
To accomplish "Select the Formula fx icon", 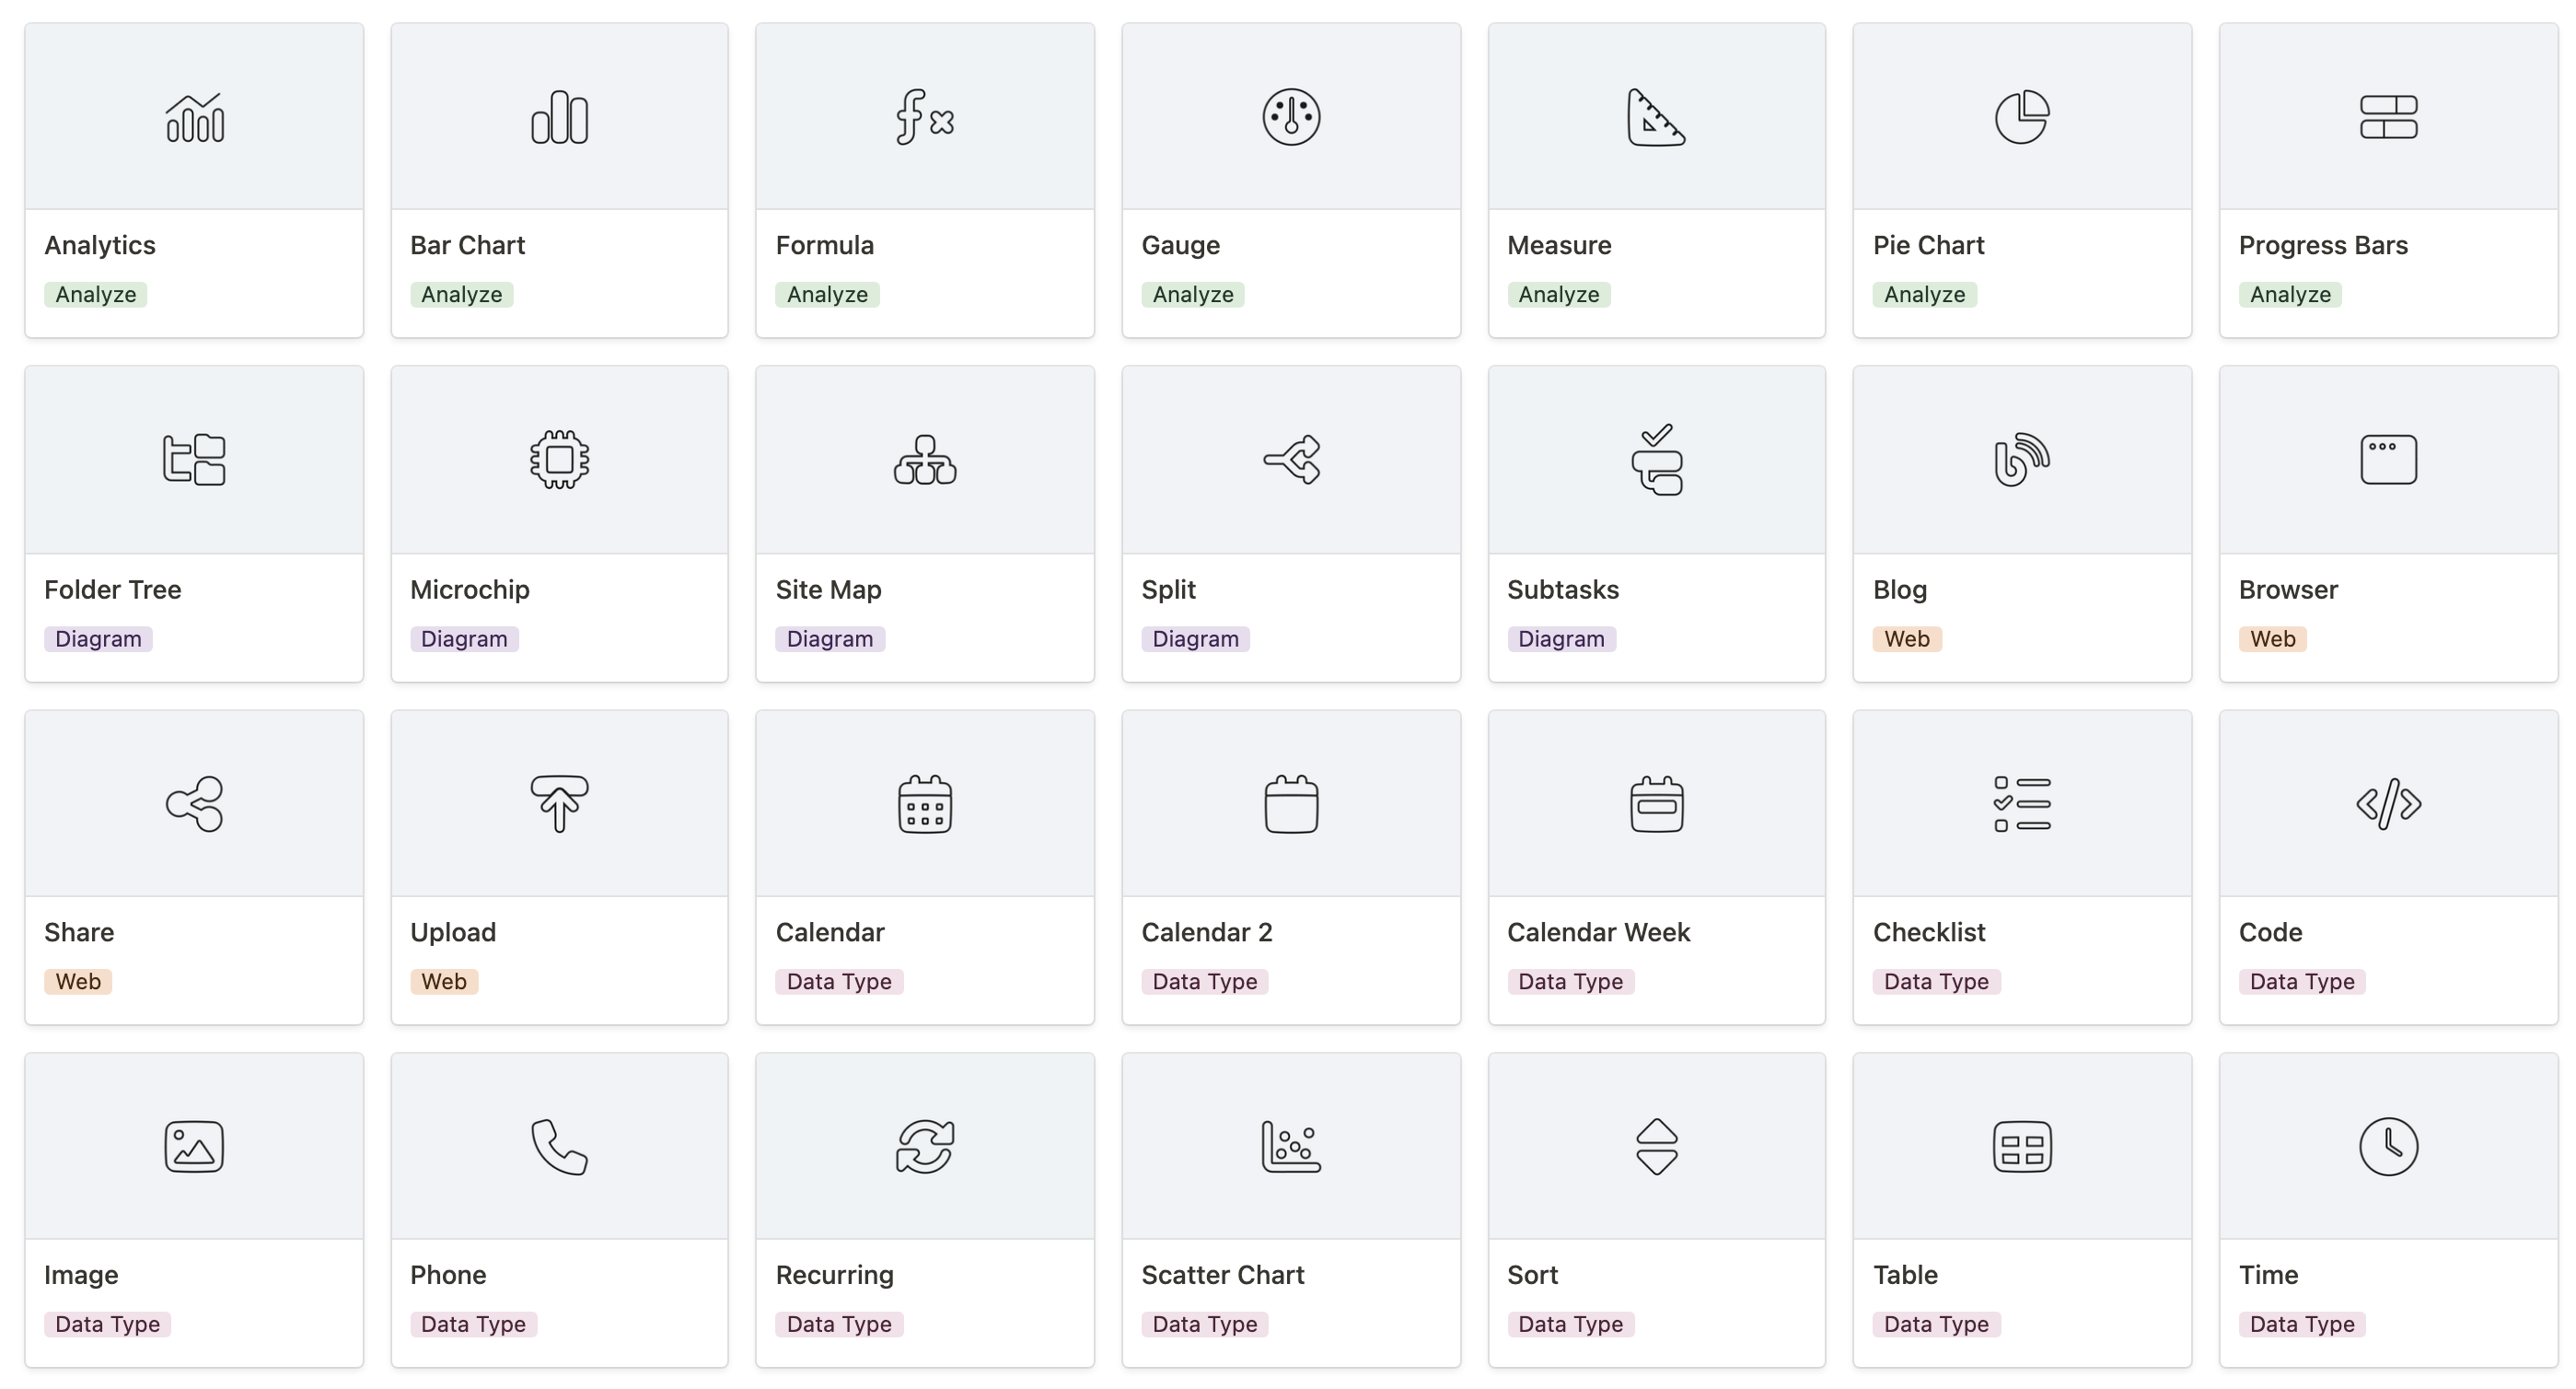I will 925,118.
